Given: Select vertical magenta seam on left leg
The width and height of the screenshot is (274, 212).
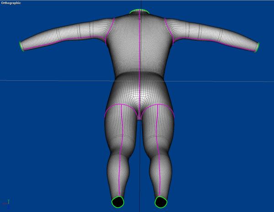Looking at the screenshot, I should tap(121, 150).
